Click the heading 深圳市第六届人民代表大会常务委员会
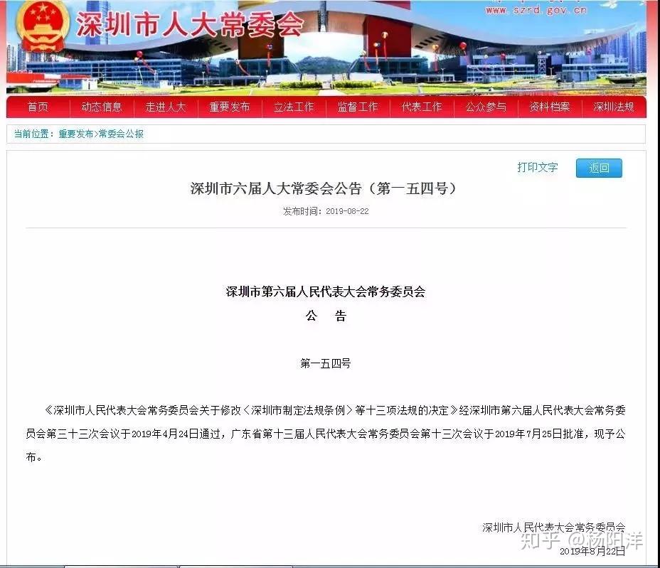Screen dimensions: 660x568 (x=326, y=291)
